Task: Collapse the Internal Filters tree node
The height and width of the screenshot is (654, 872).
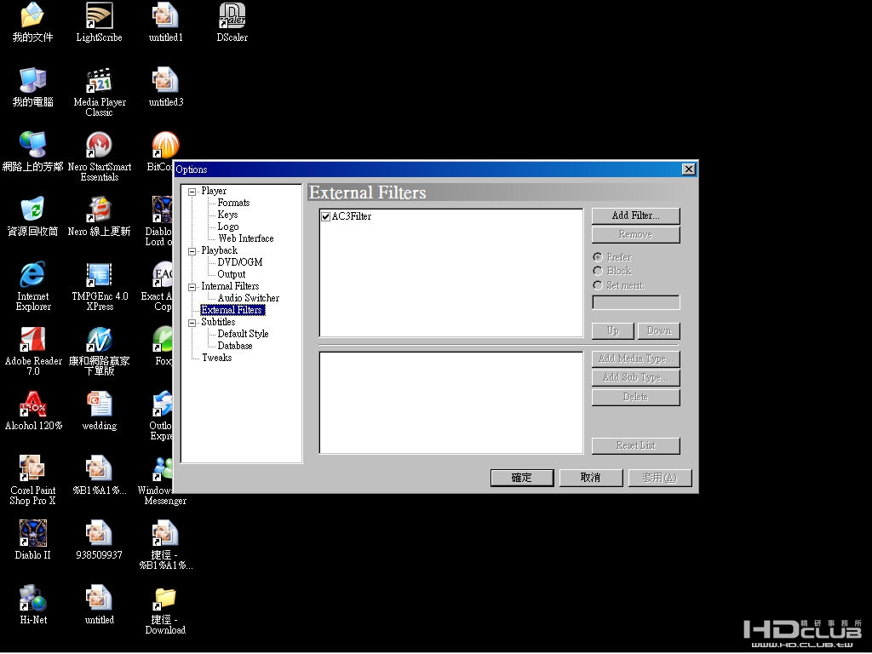Action: (x=192, y=287)
